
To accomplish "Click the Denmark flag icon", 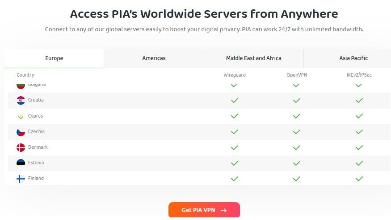I will point(21,147).
